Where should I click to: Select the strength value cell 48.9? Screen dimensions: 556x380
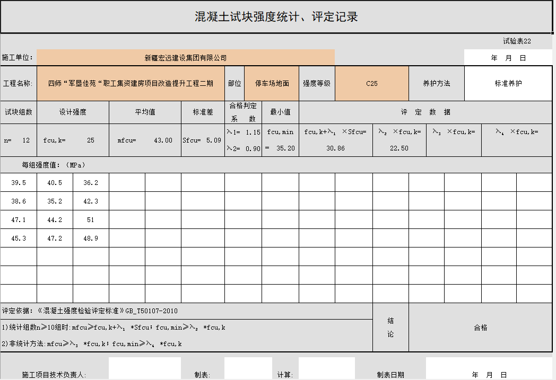point(91,238)
